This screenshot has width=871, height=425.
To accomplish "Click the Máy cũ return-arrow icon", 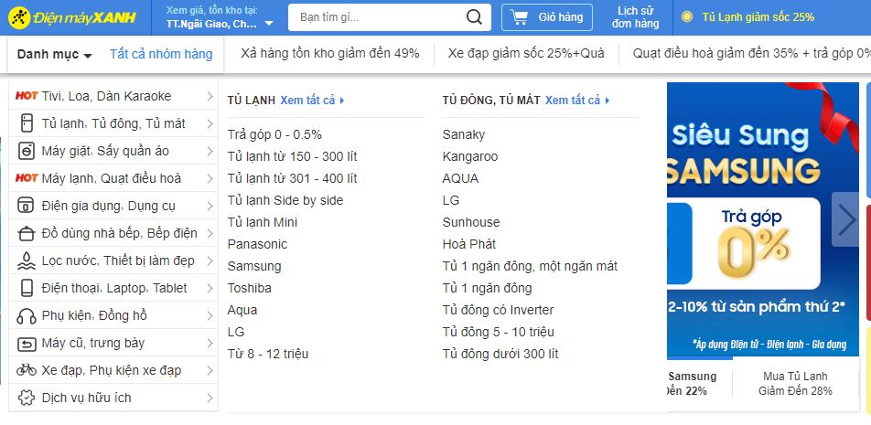I will (x=27, y=344).
